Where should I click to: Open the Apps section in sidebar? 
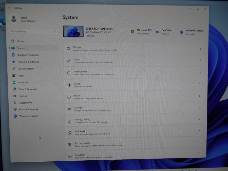21,75
